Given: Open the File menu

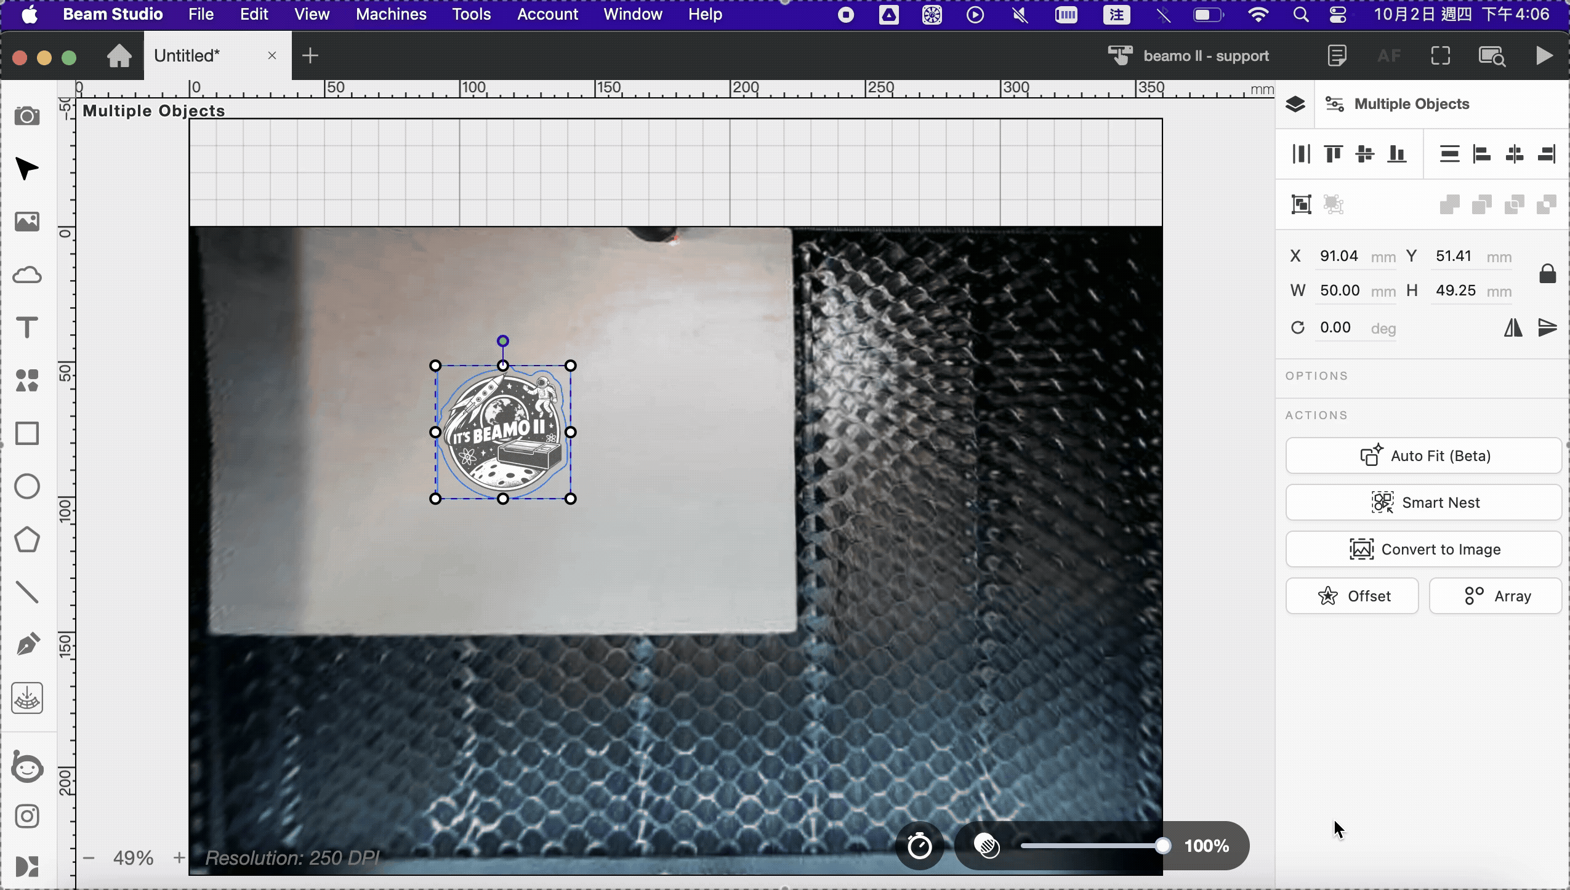Looking at the screenshot, I should coord(201,14).
